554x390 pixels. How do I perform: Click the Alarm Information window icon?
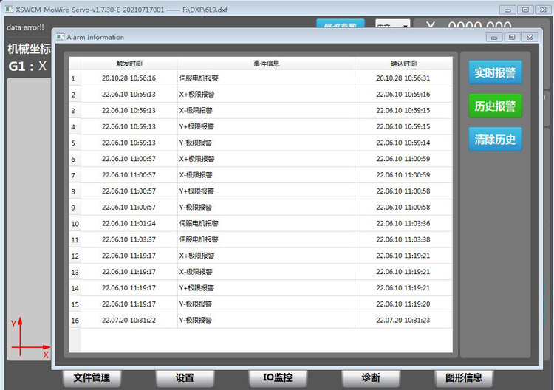click(61, 37)
